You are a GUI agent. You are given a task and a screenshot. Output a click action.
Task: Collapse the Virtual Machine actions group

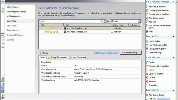tap(173, 57)
